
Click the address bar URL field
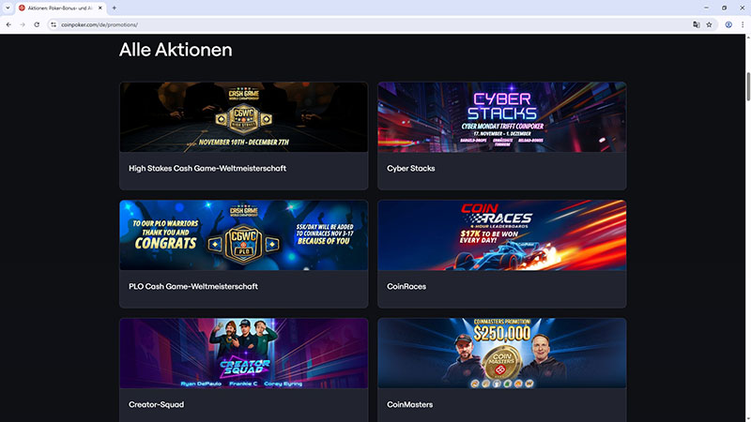click(x=374, y=24)
